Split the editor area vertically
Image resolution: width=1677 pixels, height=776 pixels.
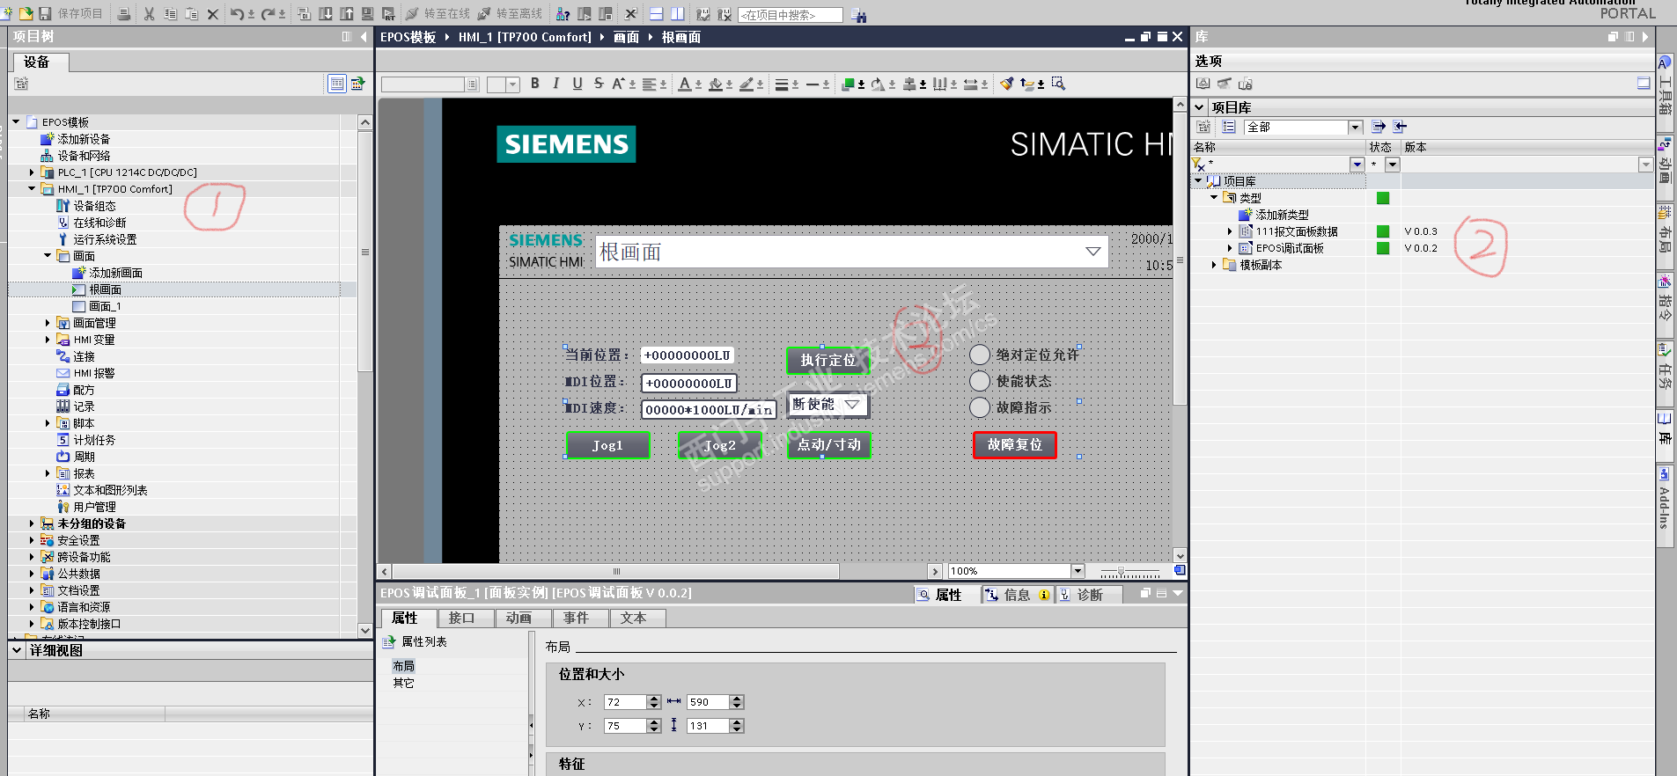(678, 13)
